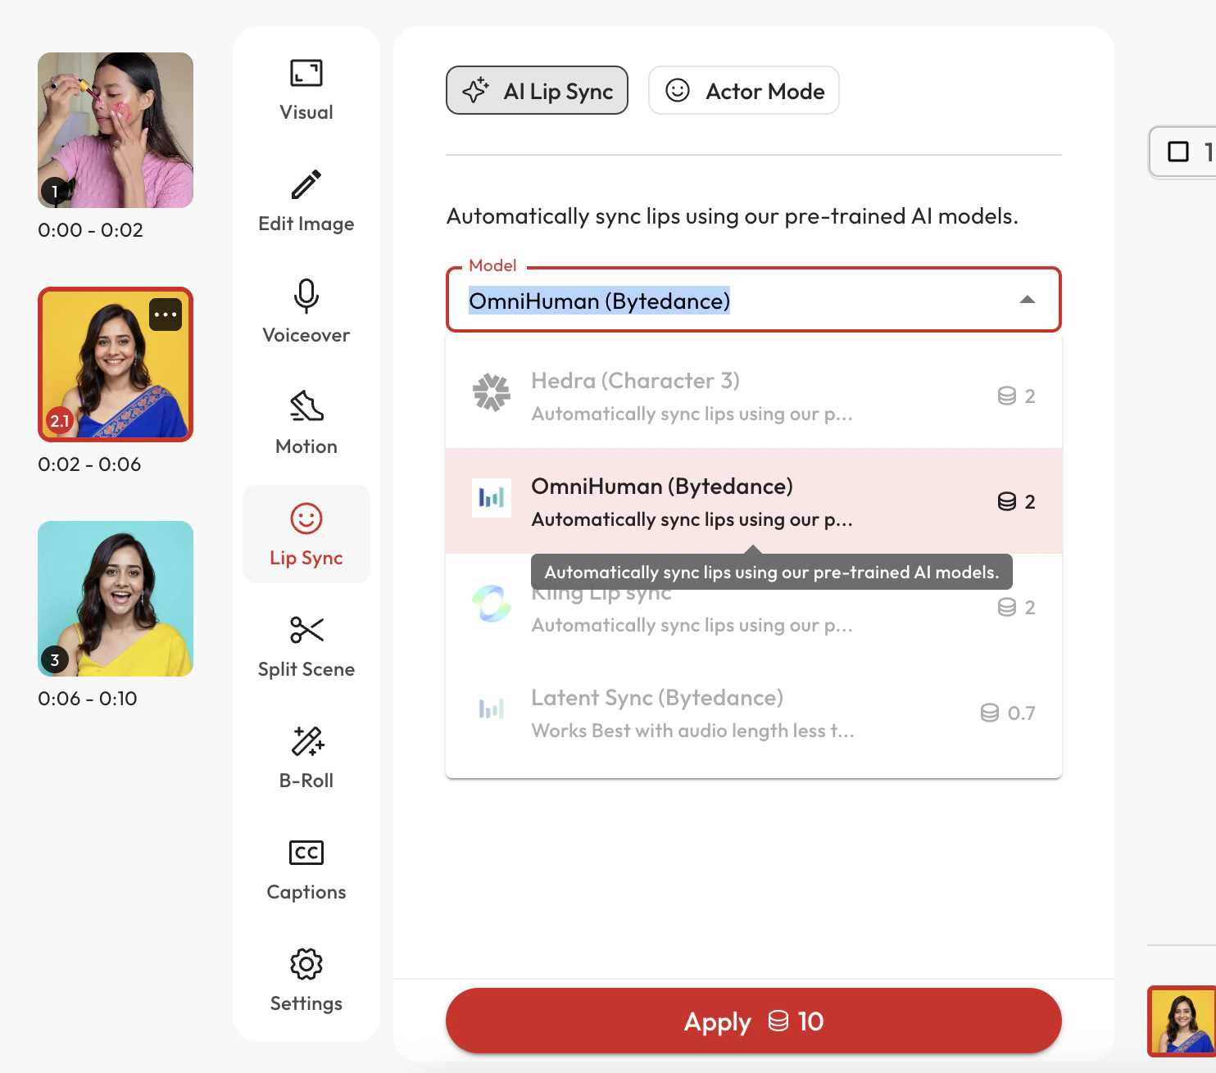
Task: Select scene 2.1 thumbnail with yellow background
Action: [116, 364]
